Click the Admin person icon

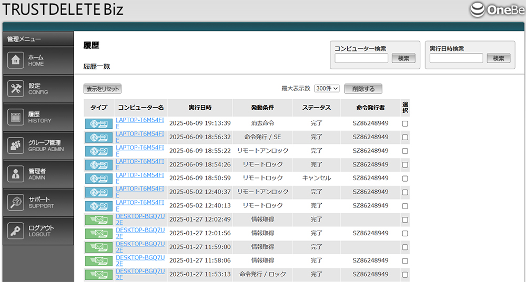16,174
